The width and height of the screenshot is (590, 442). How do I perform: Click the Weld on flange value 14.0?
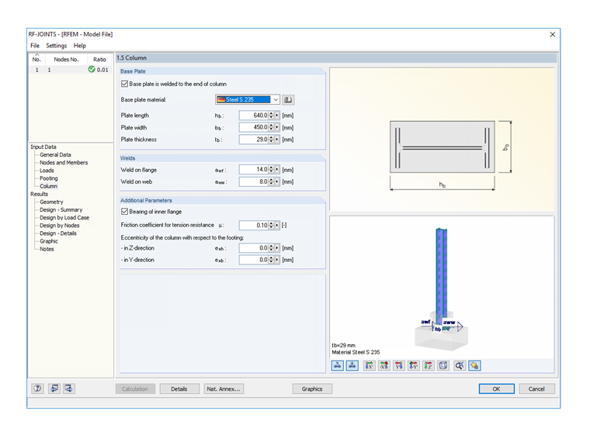[254, 170]
